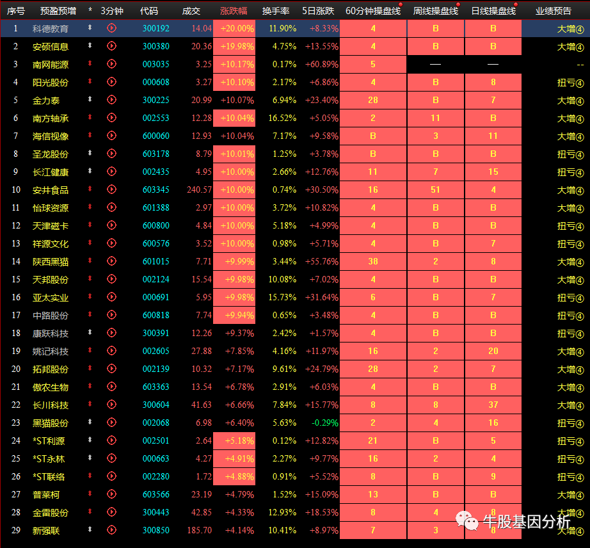Click the play icon for 祥源文化
Image resolution: width=590 pixels, height=548 pixels.
click(111, 243)
